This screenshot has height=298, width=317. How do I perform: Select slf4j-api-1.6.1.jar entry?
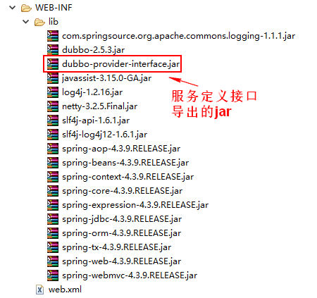pyautogui.click(x=96, y=120)
